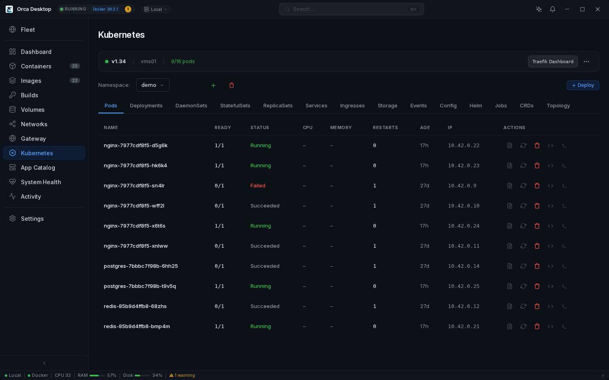Screen dimensions: 609x380
Task: Switch to the Ingresses tab
Action: [352, 106]
